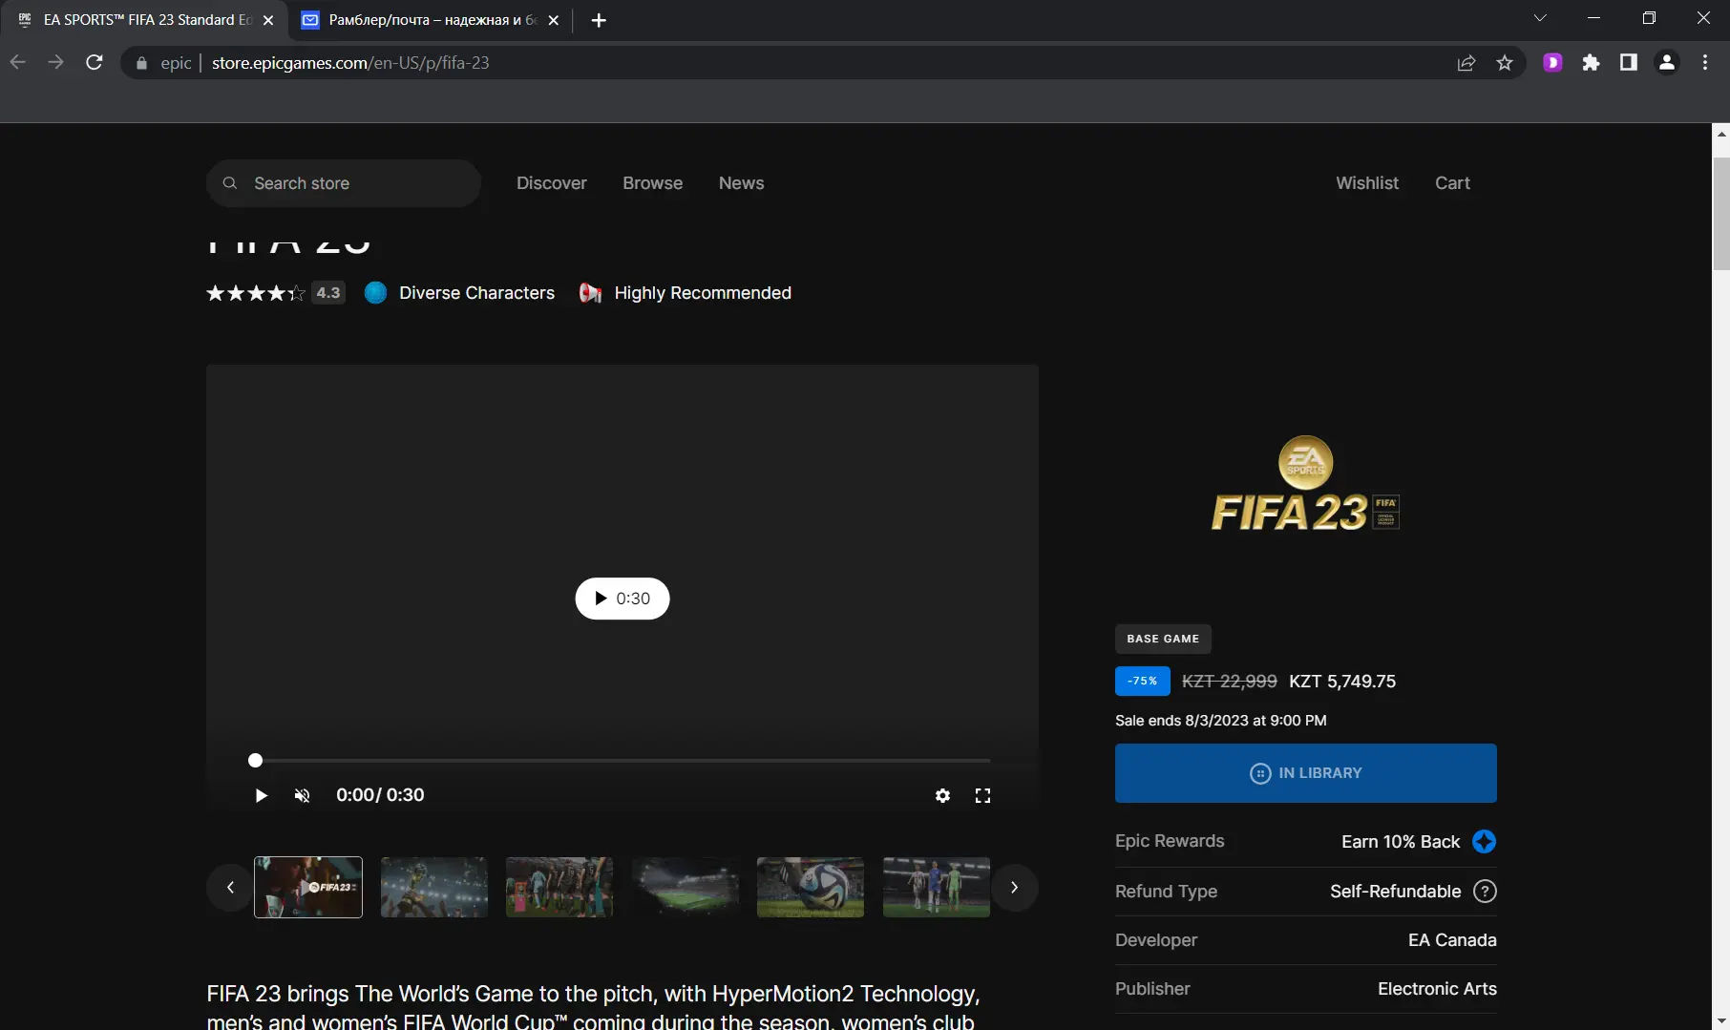Click the center 0:30 play button
Image resolution: width=1730 pixels, height=1030 pixels.
point(622,599)
